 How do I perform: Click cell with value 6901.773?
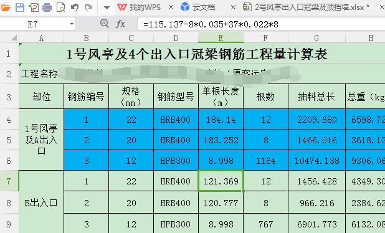tap(316, 224)
